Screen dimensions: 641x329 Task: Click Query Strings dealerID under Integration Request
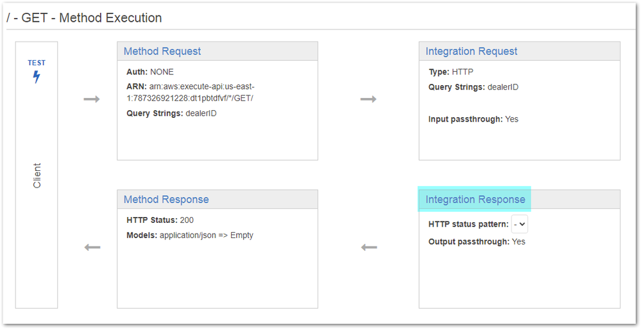(474, 86)
